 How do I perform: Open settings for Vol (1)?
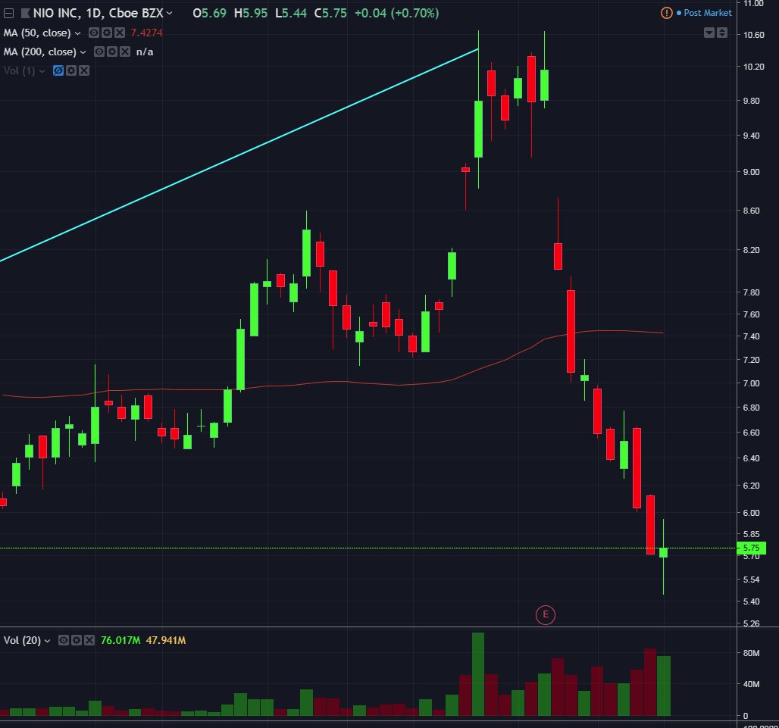[x=71, y=70]
